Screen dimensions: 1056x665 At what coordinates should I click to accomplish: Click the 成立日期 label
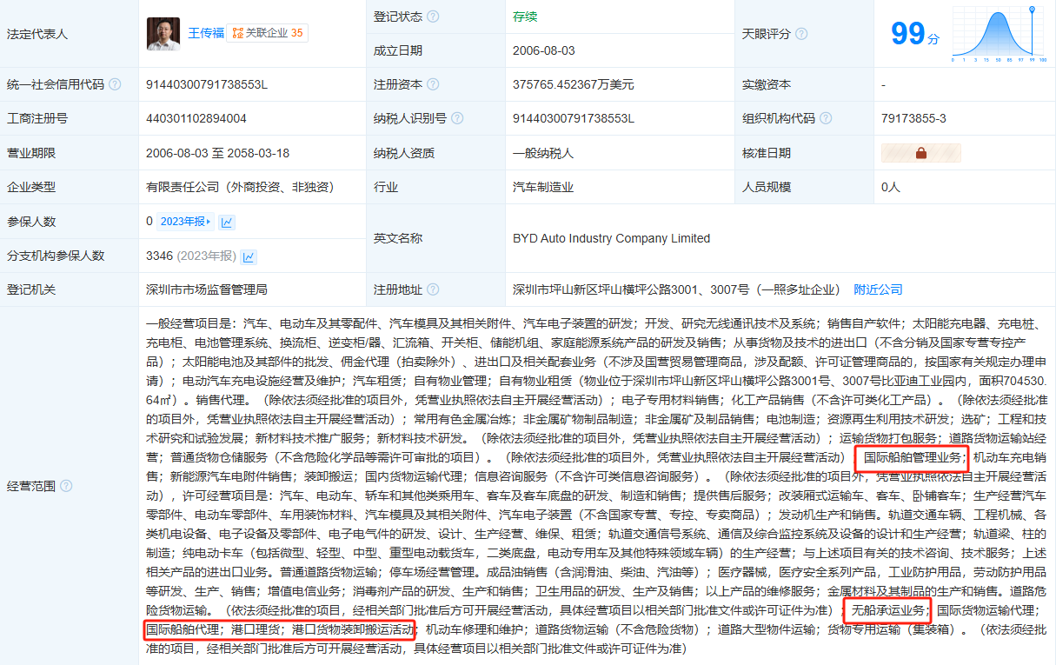[x=398, y=50]
